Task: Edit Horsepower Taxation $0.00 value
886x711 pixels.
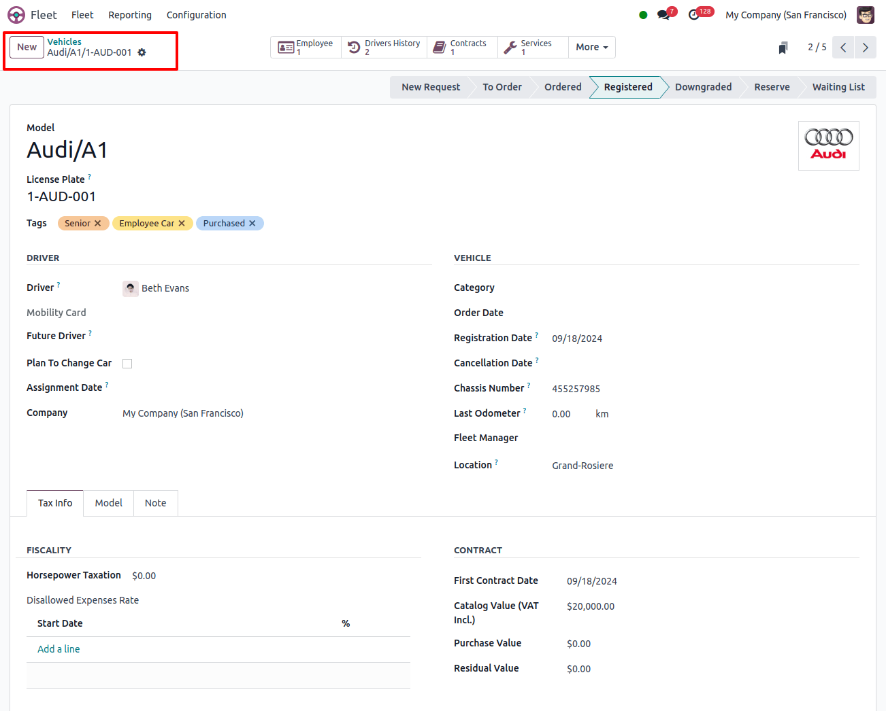Action: pyautogui.click(x=144, y=576)
